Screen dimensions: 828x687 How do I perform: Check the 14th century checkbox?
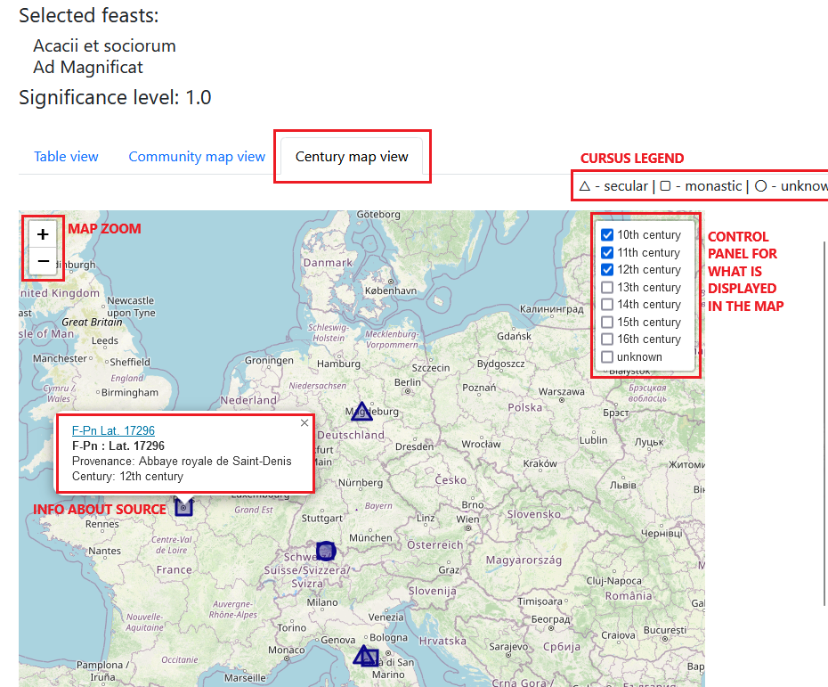[607, 305]
